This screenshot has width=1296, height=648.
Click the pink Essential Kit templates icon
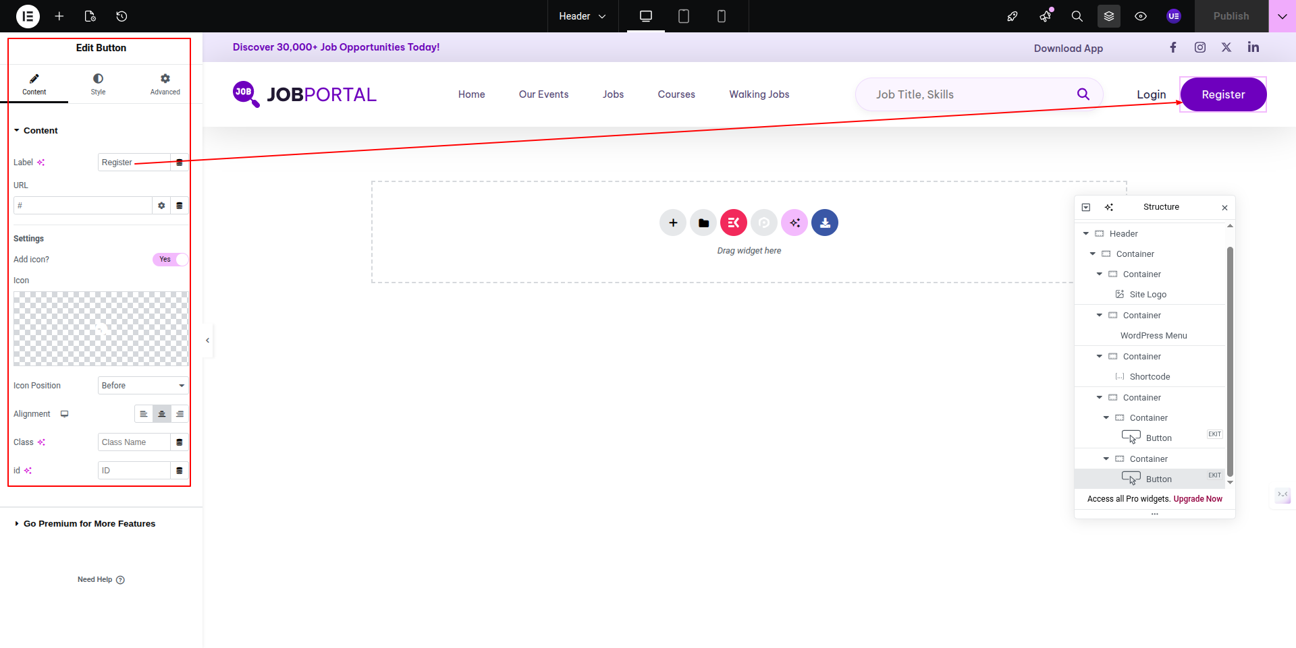[x=733, y=223]
